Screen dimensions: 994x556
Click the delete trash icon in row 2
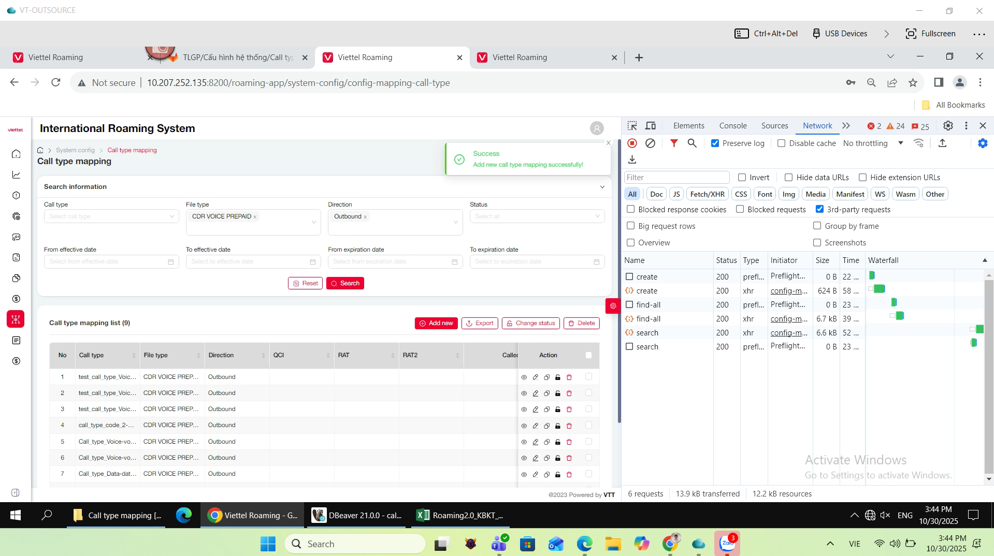tap(569, 393)
